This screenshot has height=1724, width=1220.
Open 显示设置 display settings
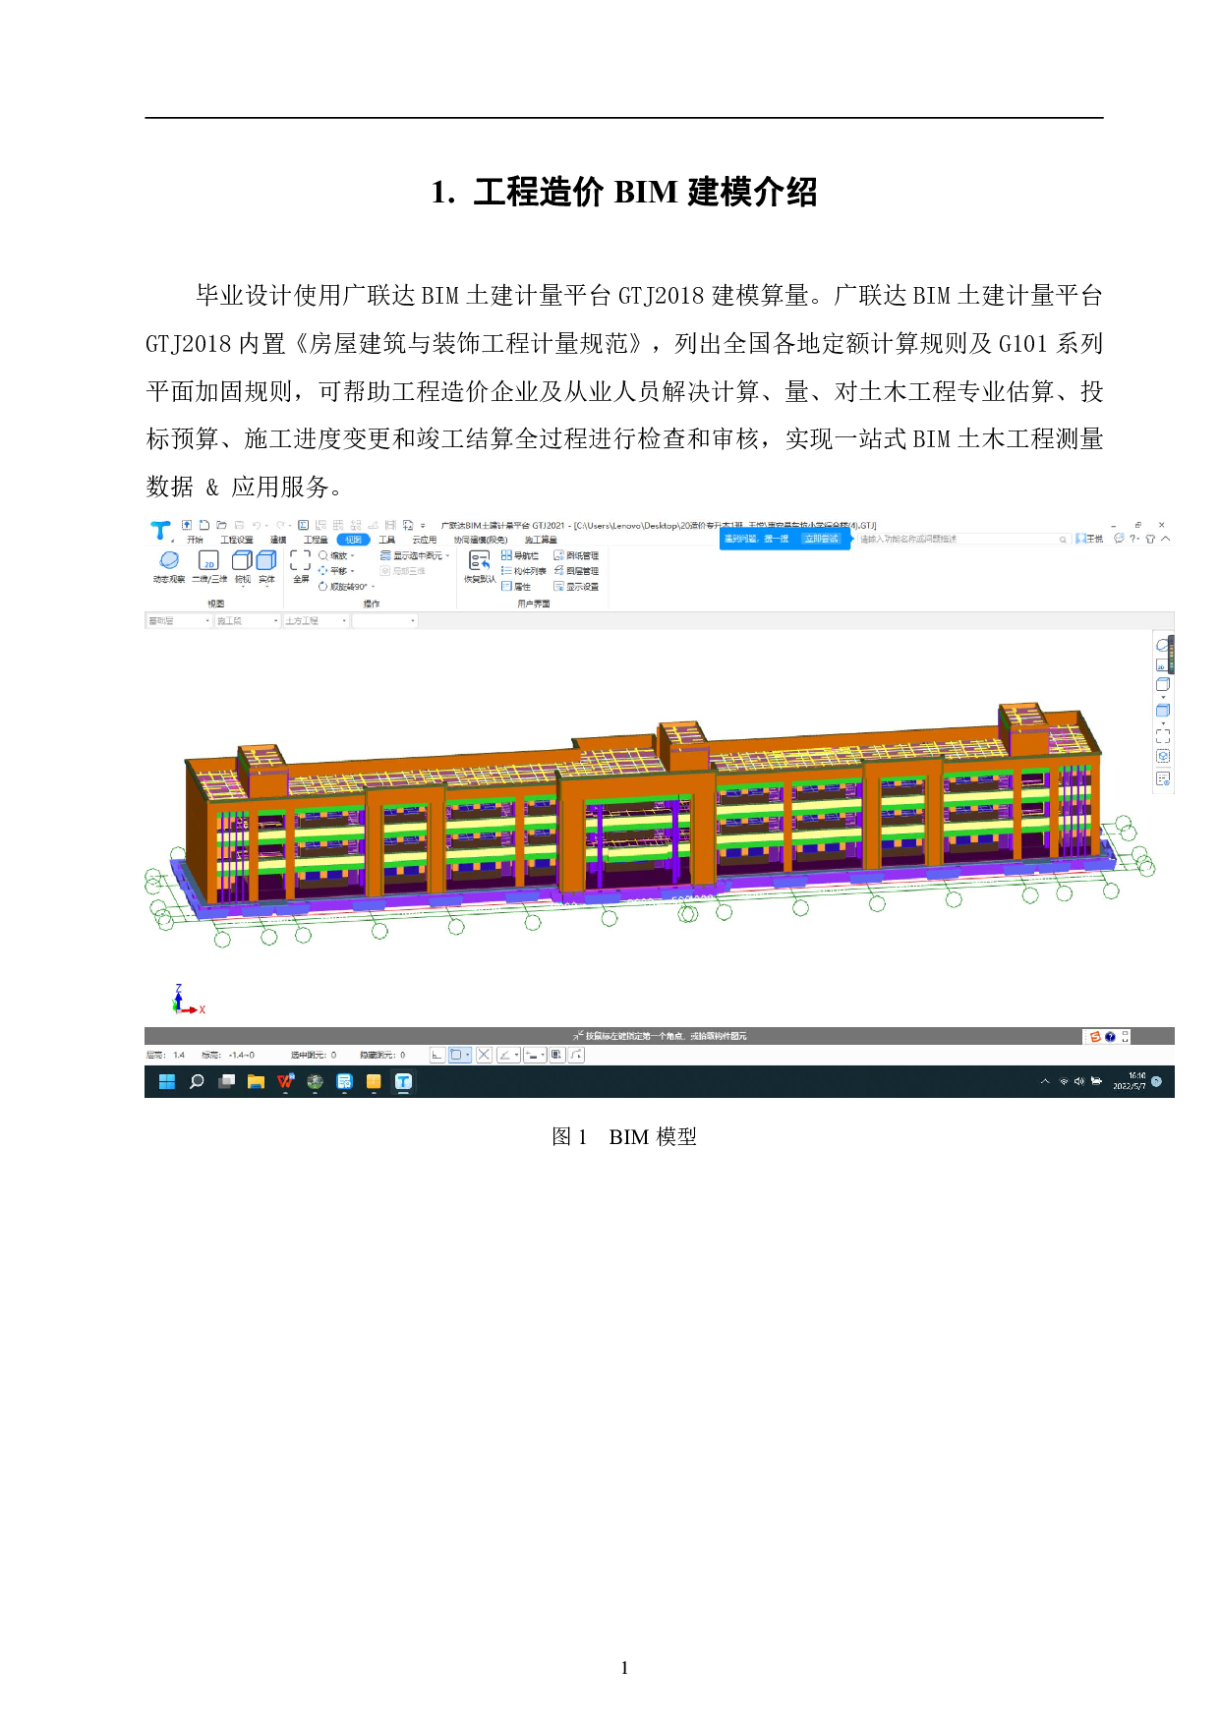point(576,587)
